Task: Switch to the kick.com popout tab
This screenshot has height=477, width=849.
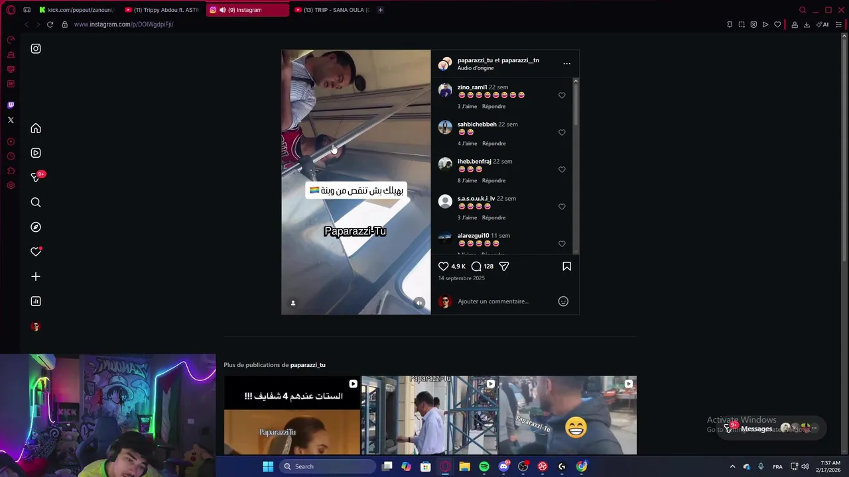Action: (x=76, y=10)
